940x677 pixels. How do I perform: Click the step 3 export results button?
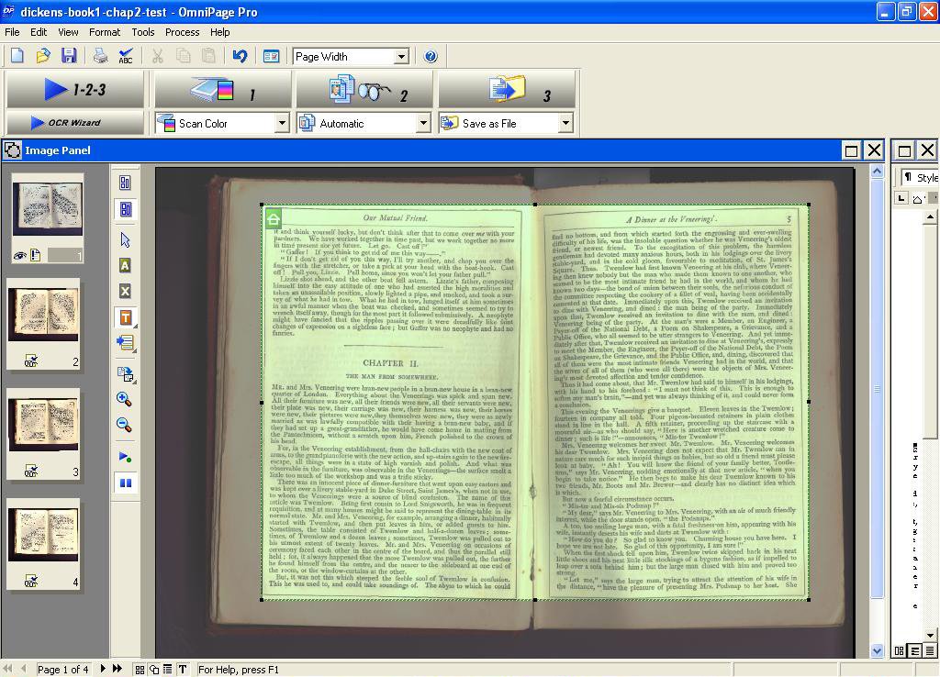coord(507,89)
